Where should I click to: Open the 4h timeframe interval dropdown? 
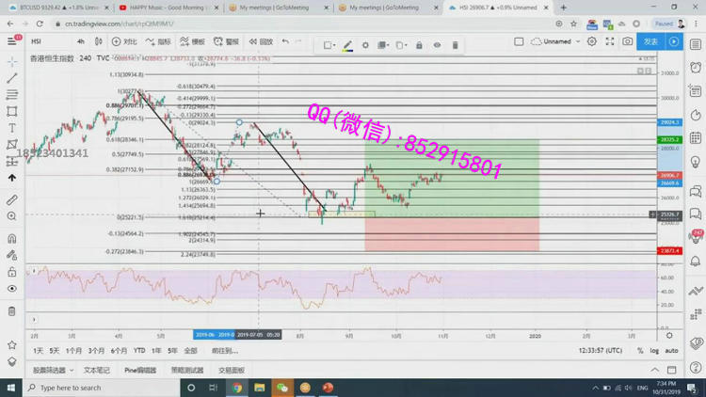click(x=82, y=41)
